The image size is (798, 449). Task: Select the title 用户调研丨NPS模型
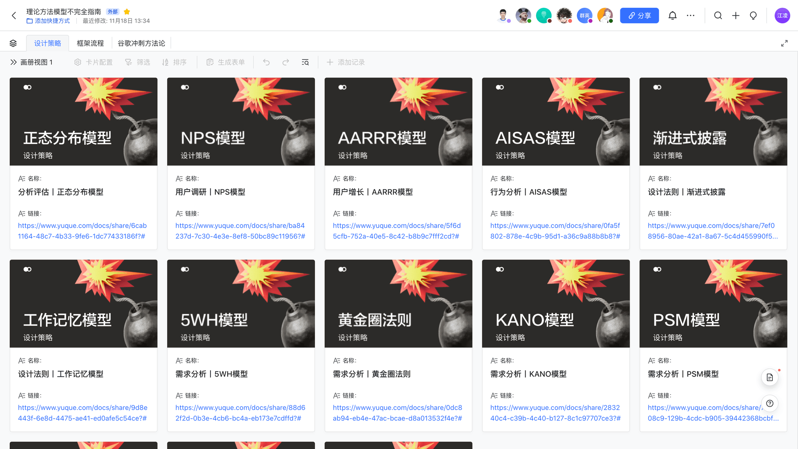(x=210, y=192)
